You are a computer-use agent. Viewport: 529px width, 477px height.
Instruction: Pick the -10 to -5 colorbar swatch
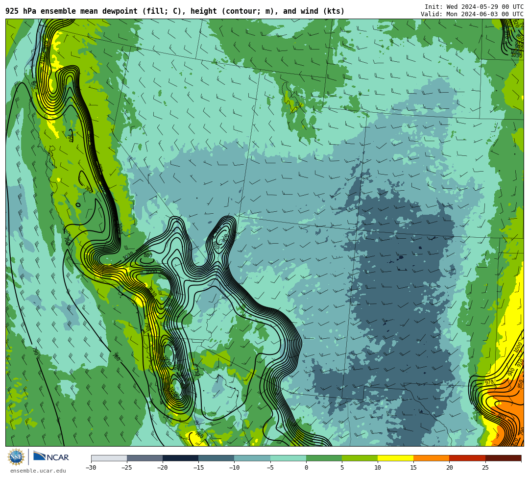click(x=252, y=458)
